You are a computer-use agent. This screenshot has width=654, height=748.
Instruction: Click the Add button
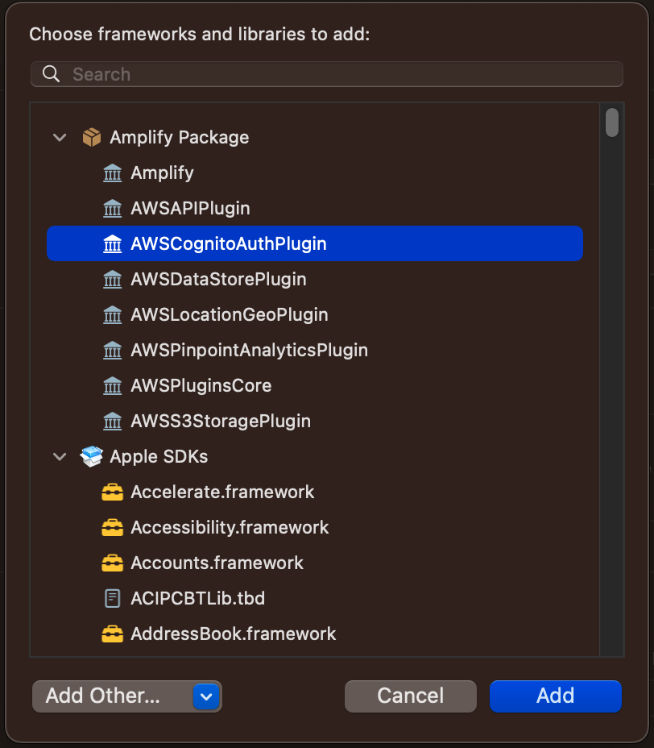coord(555,696)
